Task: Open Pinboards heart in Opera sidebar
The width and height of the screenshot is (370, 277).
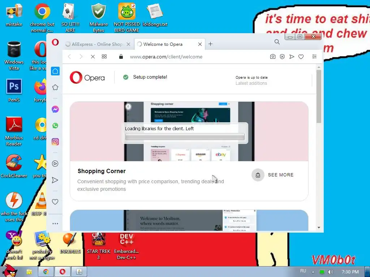Action: 55,202
